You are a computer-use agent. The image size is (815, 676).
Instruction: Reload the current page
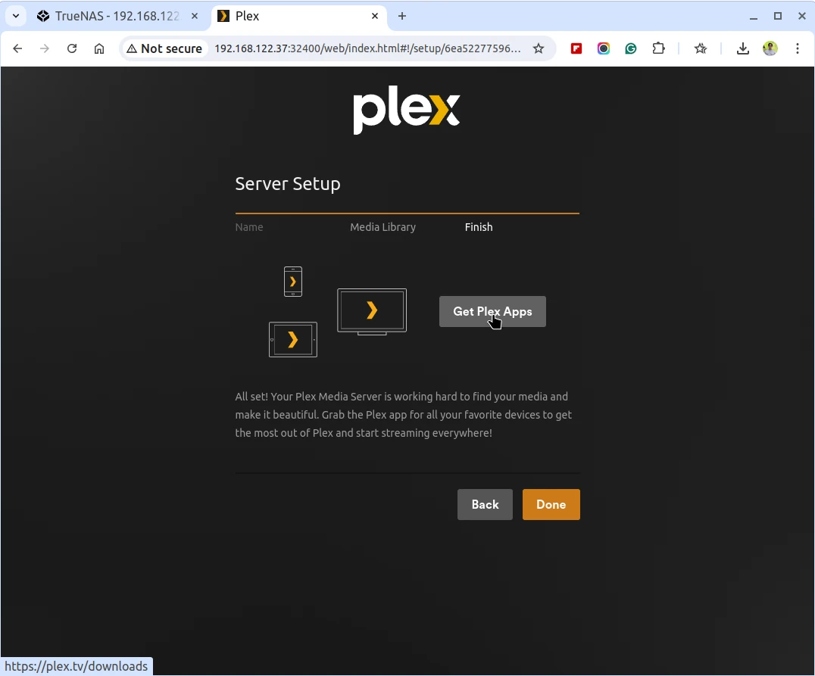click(72, 48)
